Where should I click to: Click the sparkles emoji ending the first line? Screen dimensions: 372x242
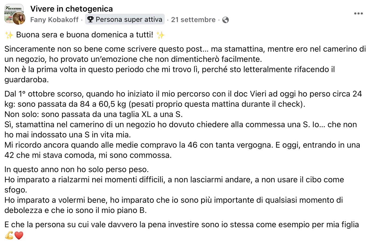point(160,34)
